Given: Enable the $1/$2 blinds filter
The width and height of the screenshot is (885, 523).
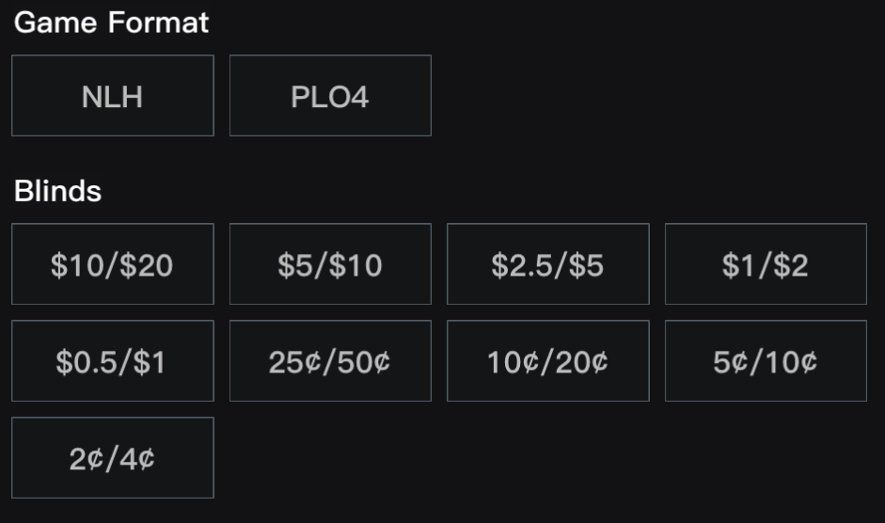Looking at the screenshot, I should click(x=766, y=264).
